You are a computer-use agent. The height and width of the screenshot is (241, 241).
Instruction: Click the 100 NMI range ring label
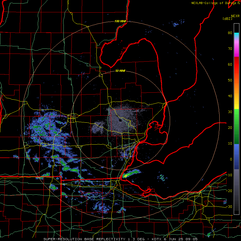[x=120, y=21]
